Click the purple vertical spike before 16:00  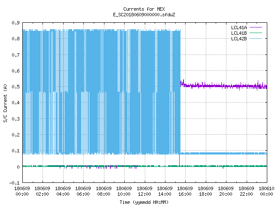pyautogui.click(x=179, y=160)
